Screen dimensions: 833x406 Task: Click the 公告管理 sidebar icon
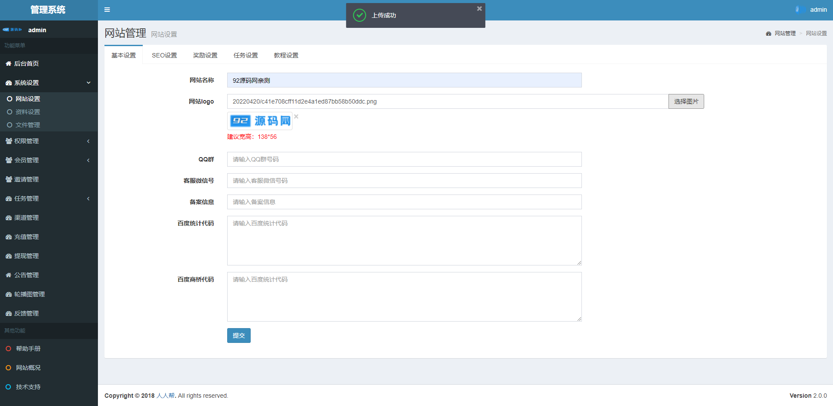(8, 275)
